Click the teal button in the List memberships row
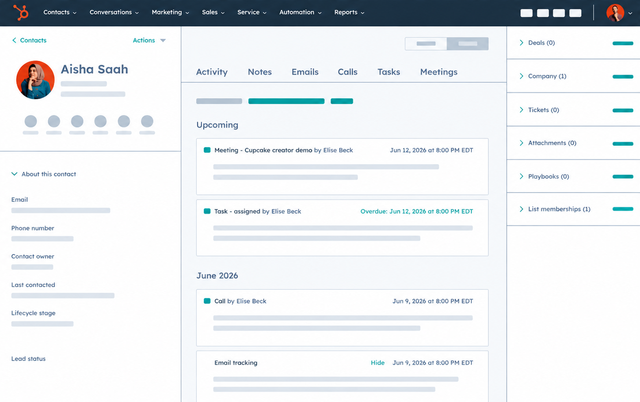Viewport: 640px width, 402px height. pyautogui.click(x=623, y=209)
